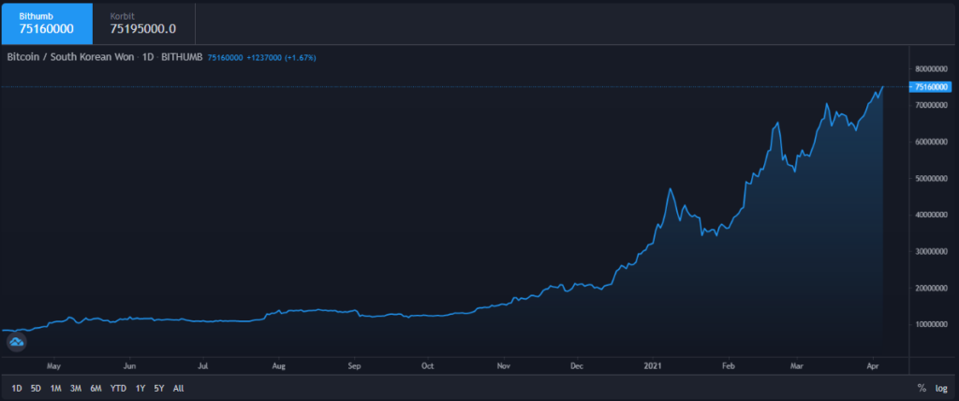Click the blue 75160000 price axis label
This screenshot has height=401, width=959.
pyautogui.click(x=928, y=86)
